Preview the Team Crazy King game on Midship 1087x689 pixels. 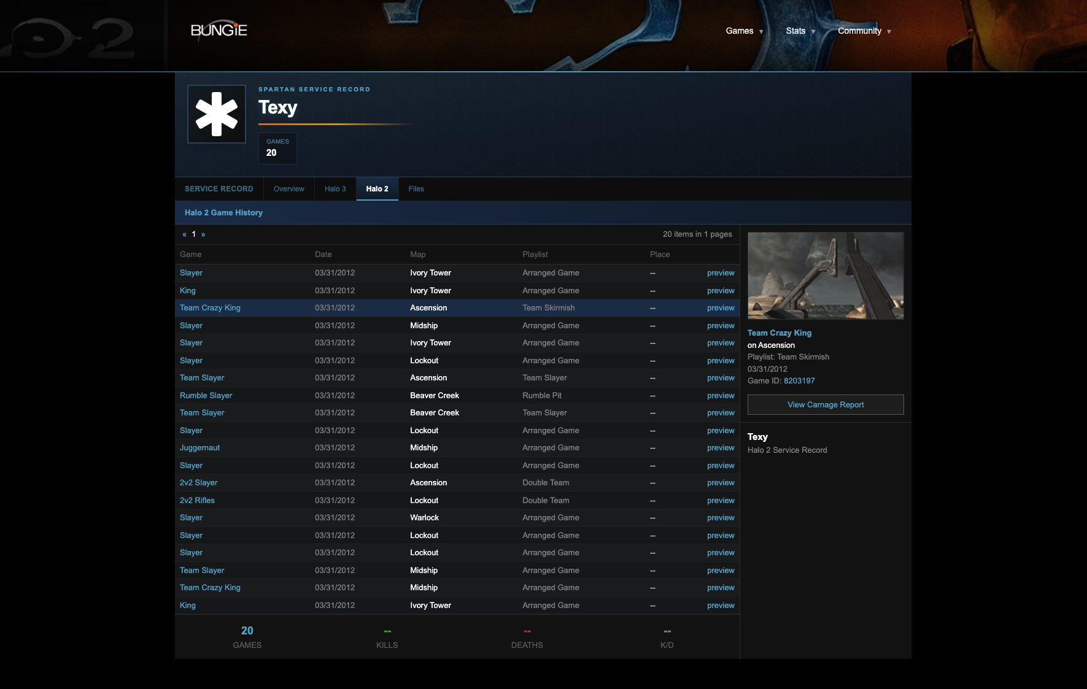(x=721, y=588)
